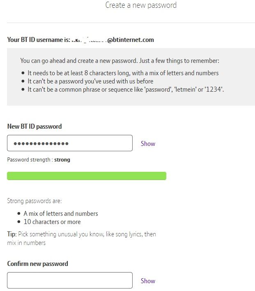Click the 'New BT ID password' label
The width and height of the screenshot is (255, 291).
click(34, 126)
